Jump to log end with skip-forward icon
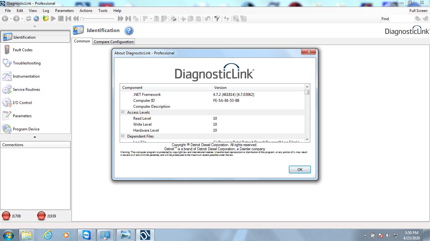This screenshot has height=241, width=430. [128, 19]
